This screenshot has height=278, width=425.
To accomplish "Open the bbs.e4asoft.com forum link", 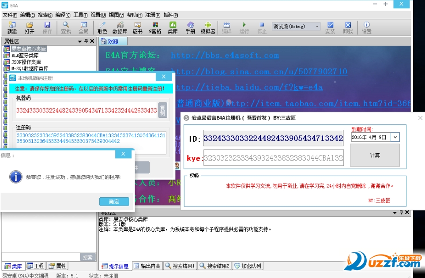I will pos(225,56).
